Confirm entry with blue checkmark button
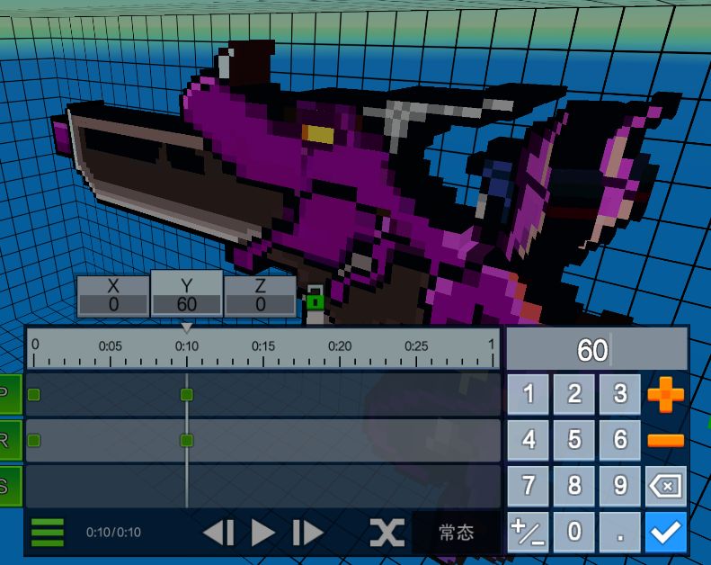This screenshot has height=565, width=711. (x=666, y=532)
